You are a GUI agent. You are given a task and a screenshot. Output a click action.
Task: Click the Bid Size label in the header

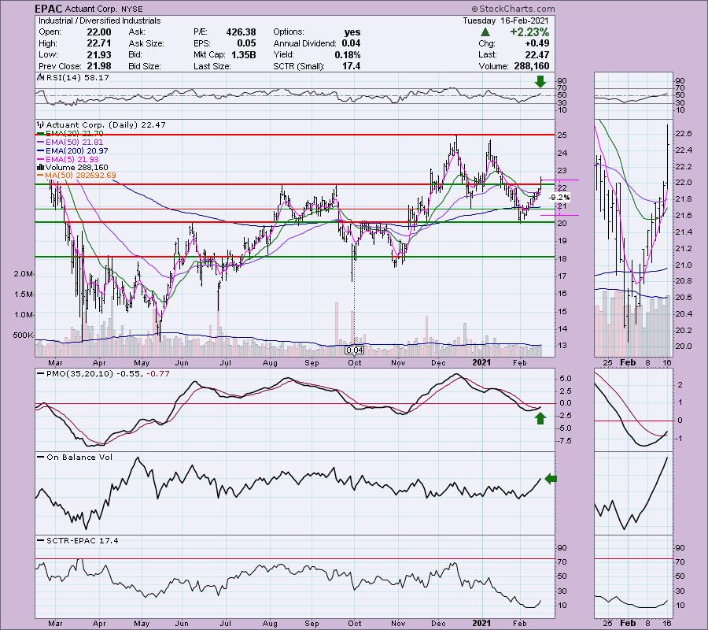tap(145, 66)
